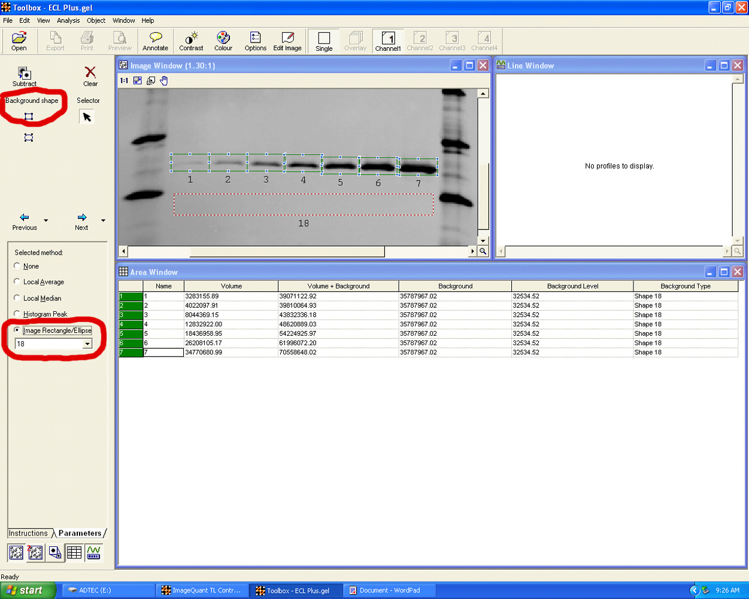Click the first spot icon at the bottom left
The width and height of the screenshot is (749, 599).
click(16, 552)
